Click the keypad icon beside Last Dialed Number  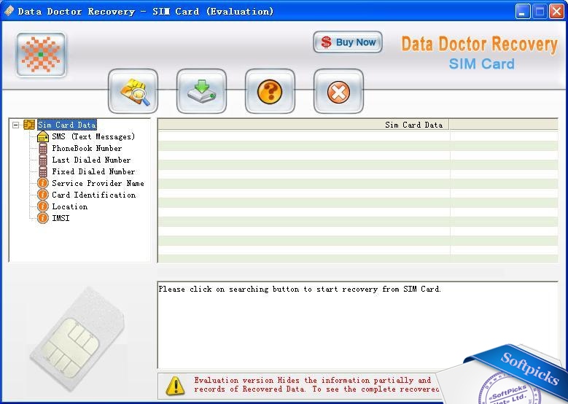coord(43,160)
